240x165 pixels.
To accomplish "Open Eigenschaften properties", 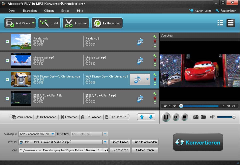I will 116,117.
